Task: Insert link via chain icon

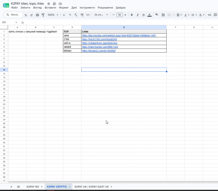Action: 209,15
